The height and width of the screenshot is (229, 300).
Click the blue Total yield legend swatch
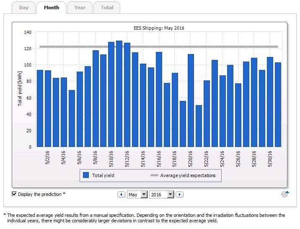[86, 175]
